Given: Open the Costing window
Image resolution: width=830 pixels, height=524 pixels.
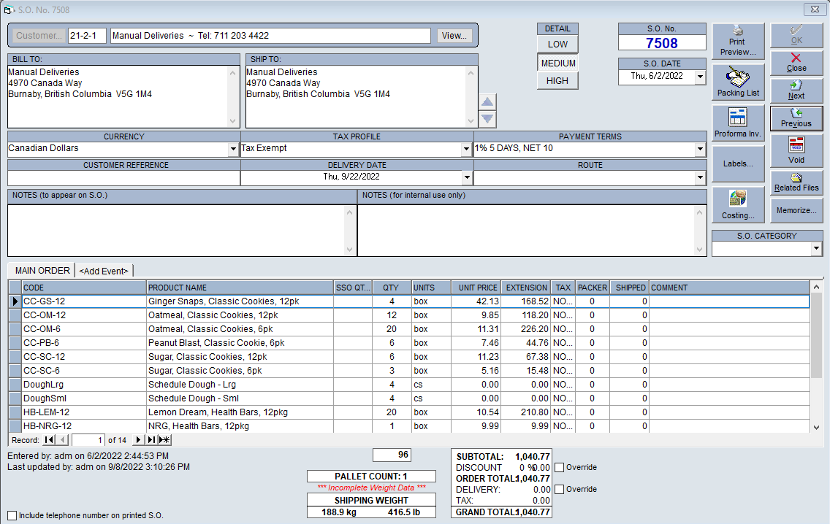Looking at the screenshot, I should [738, 204].
